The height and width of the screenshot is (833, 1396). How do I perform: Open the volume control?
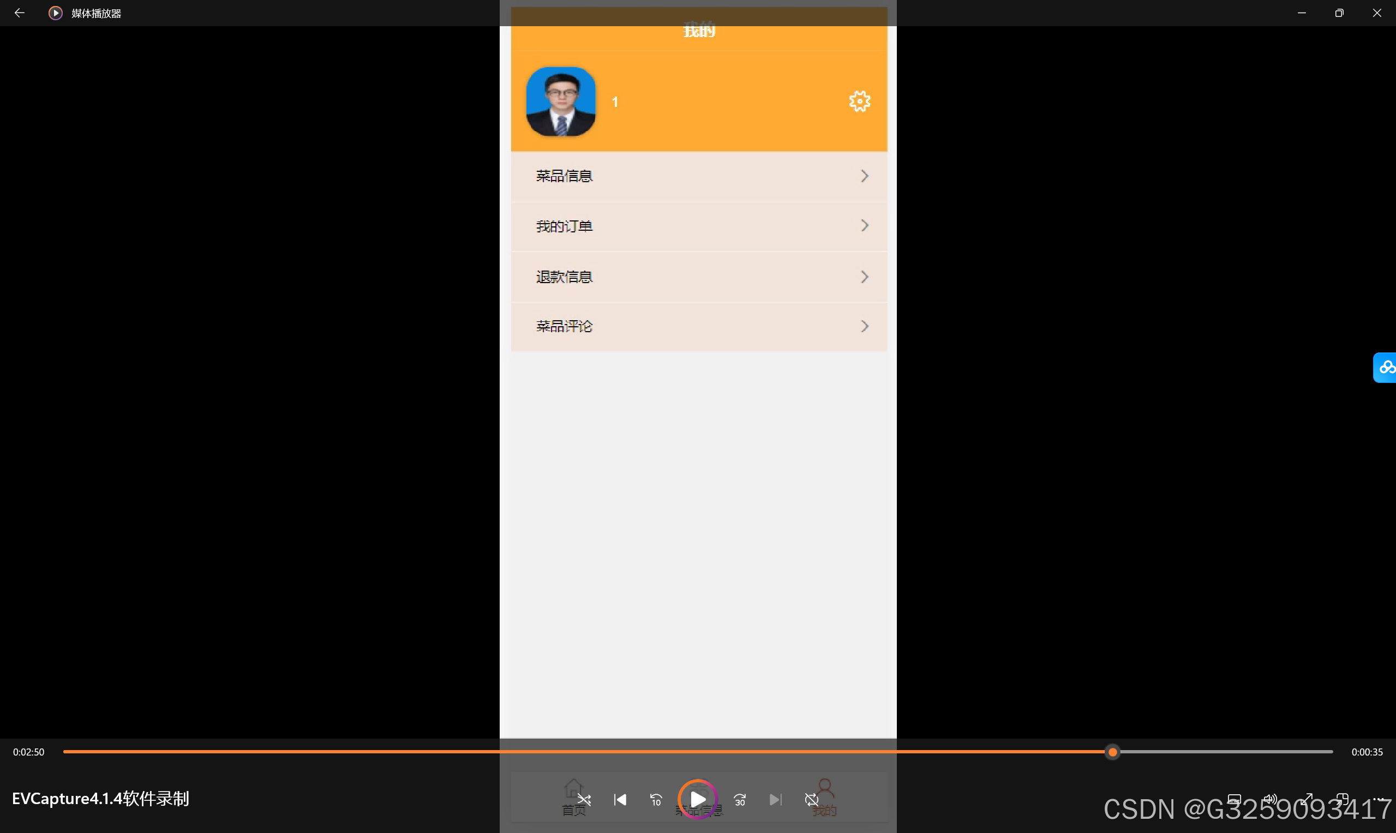click(1271, 799)
